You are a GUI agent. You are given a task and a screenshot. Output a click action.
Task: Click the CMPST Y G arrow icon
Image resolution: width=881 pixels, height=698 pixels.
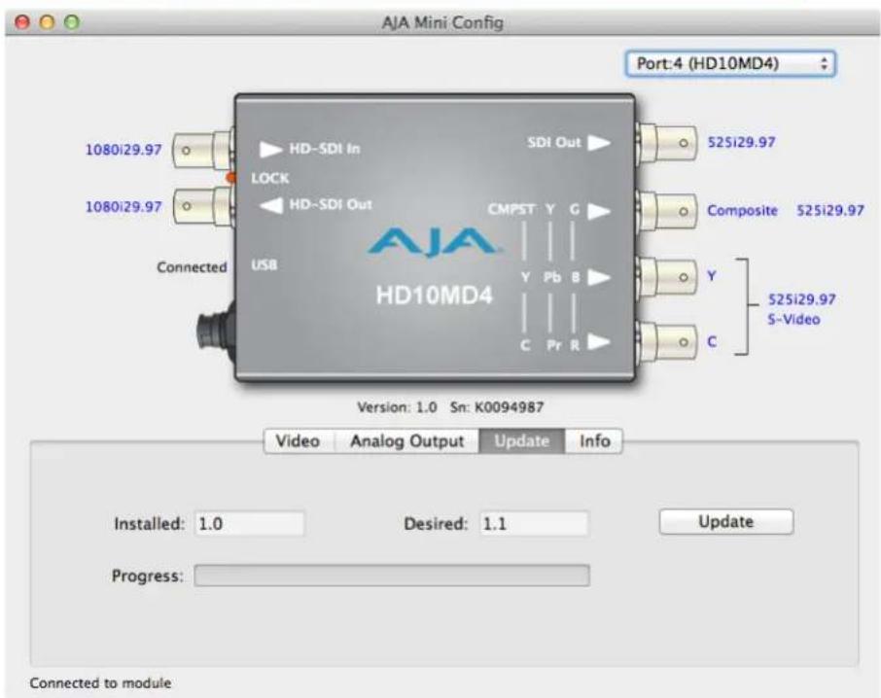pyautogui.click(x=599, y=211)
